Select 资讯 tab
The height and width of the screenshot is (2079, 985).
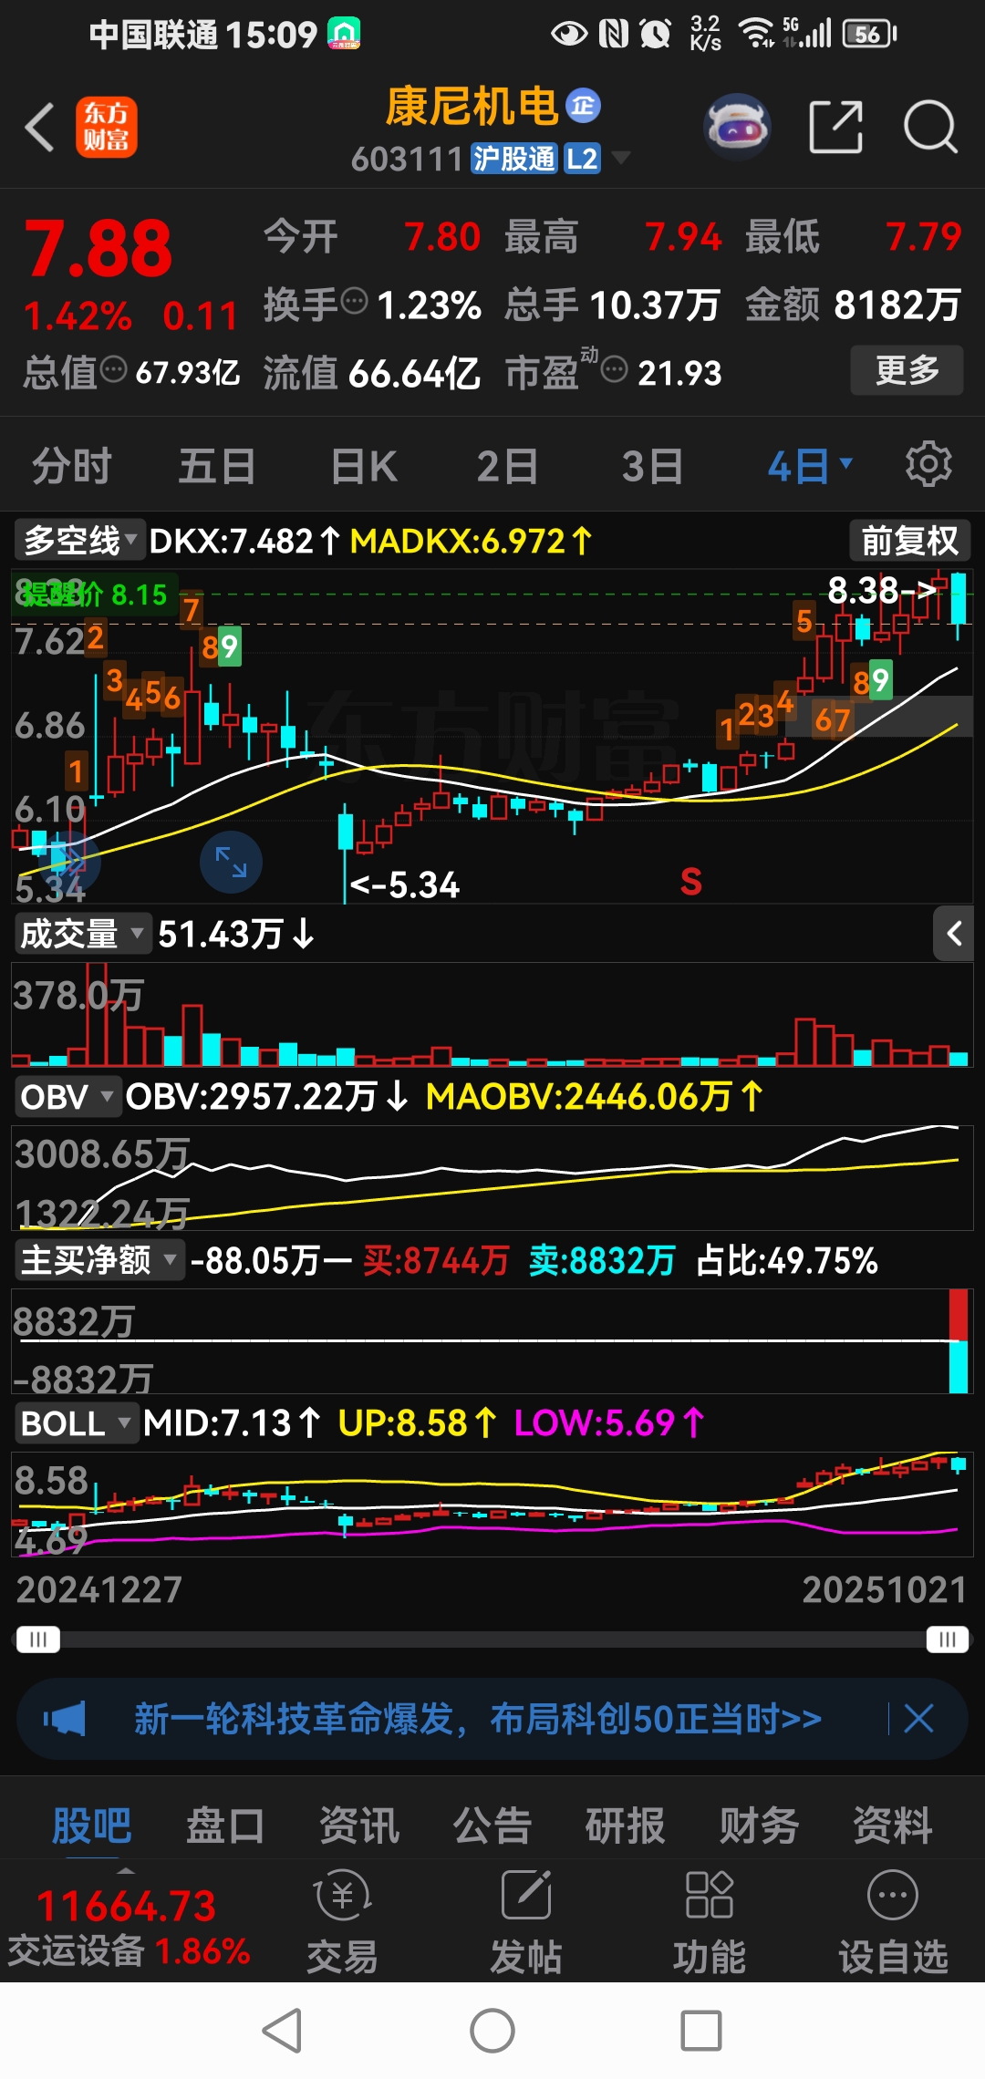359,1825
